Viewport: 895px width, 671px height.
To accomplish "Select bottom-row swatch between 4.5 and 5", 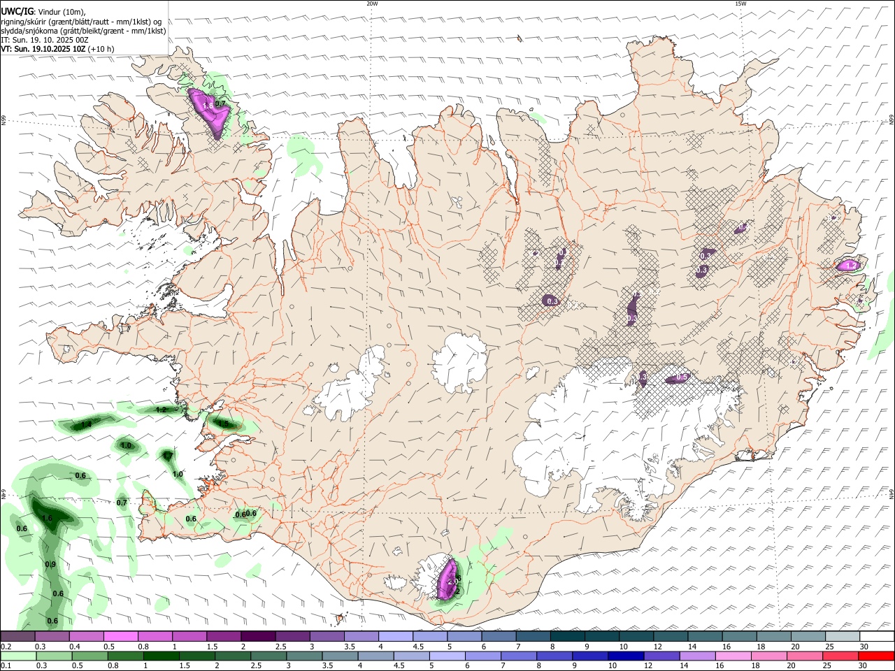I will click(x=412, y=656).
